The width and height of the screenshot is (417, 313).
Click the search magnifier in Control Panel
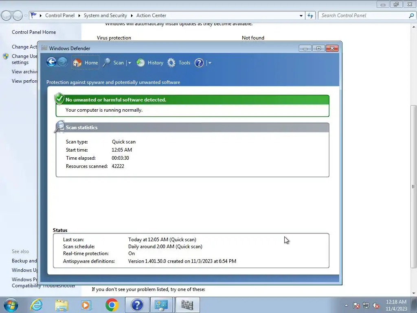point(411,16)
